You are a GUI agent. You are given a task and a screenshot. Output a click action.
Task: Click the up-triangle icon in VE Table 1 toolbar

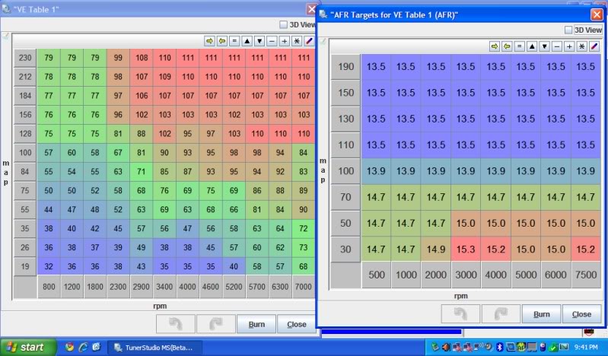pos(247,41)
